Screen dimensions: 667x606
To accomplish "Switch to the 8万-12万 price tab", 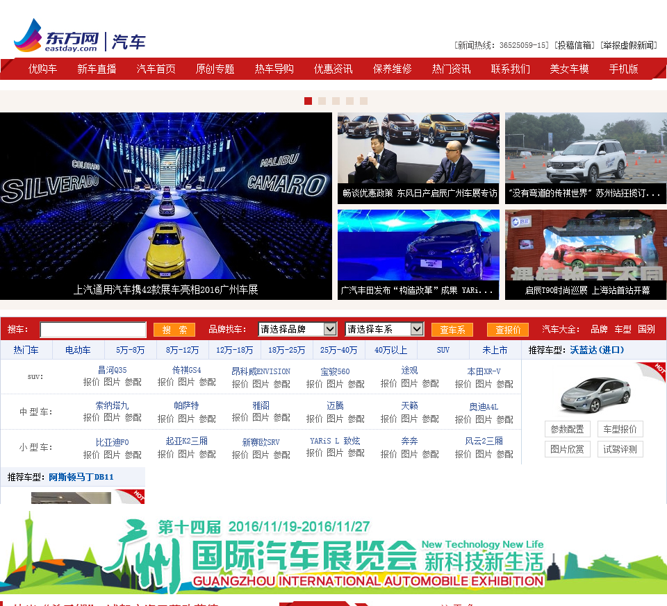I will 183,350.
